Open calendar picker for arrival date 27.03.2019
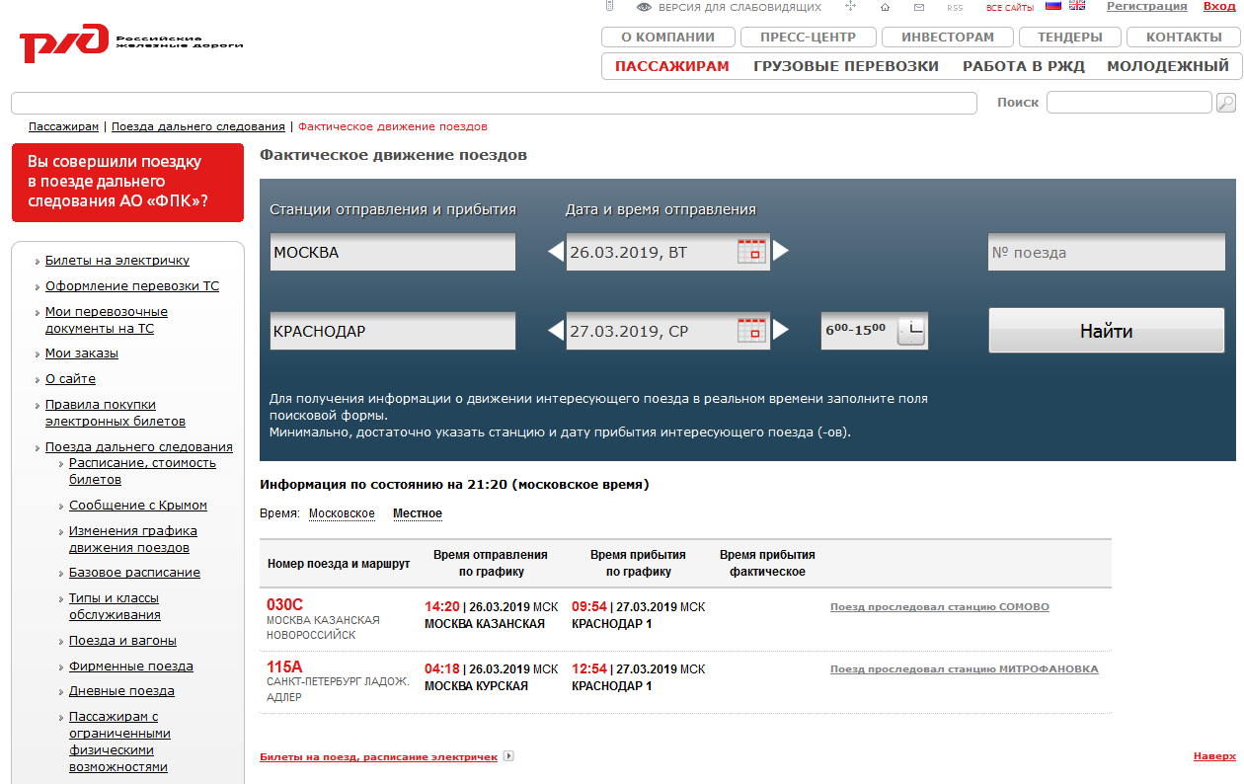Viewport: 1244px width, 784px height. (752, 331)
